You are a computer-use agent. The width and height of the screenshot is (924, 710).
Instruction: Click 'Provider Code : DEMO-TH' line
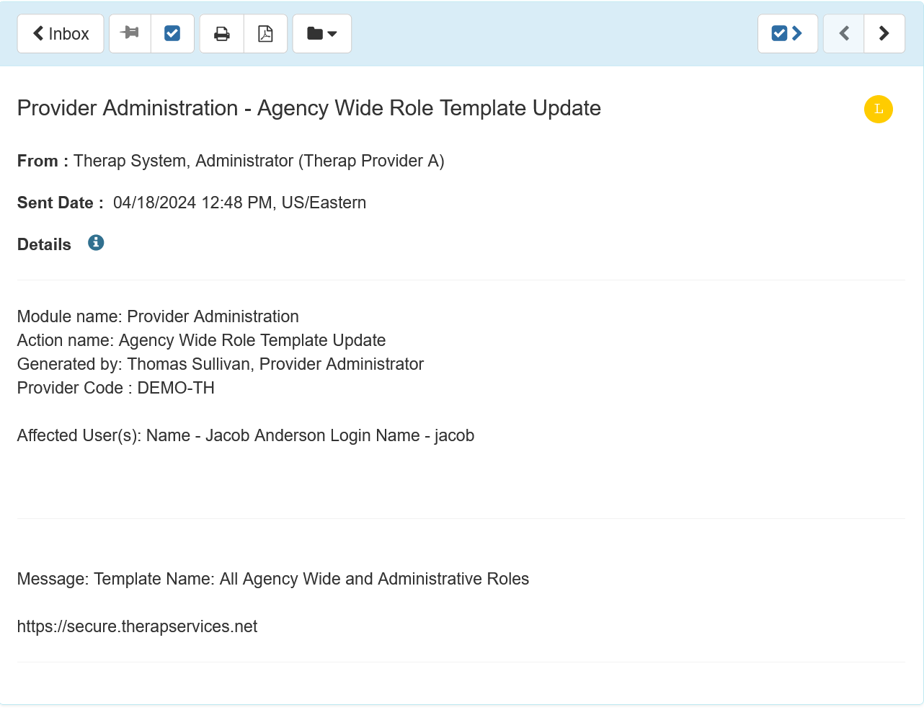click(116, 388)
